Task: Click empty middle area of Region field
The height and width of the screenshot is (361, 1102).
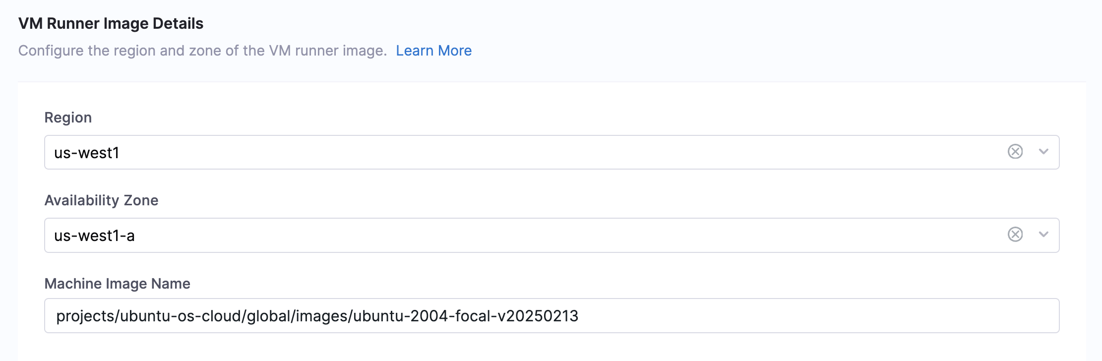Action: (546, 152)
